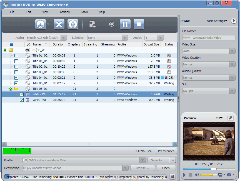Image resolution: width=240 pixels, height=181 pixels.
Task: Check the Title 01_04 checkbox
Action: [x=16, y=61]
